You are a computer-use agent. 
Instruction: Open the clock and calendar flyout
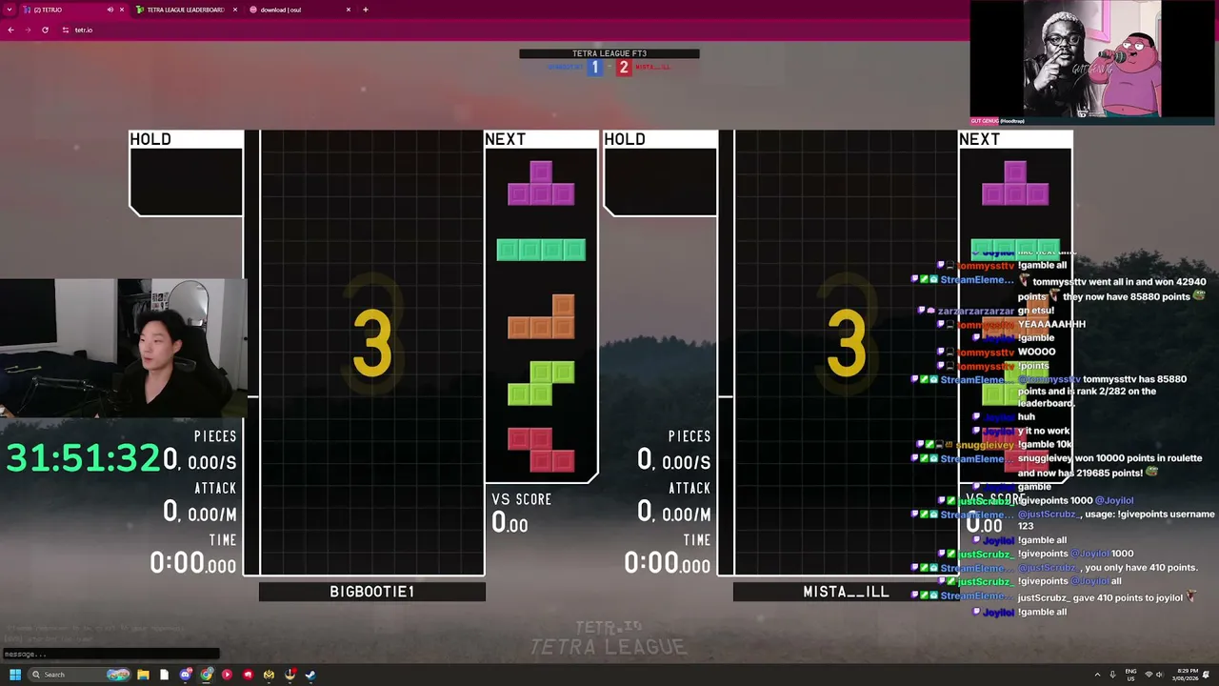coord(1188,675)
